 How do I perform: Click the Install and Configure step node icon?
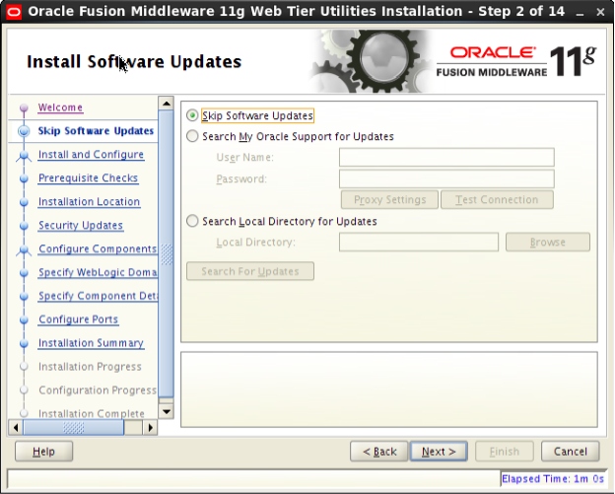click(24, 155)
